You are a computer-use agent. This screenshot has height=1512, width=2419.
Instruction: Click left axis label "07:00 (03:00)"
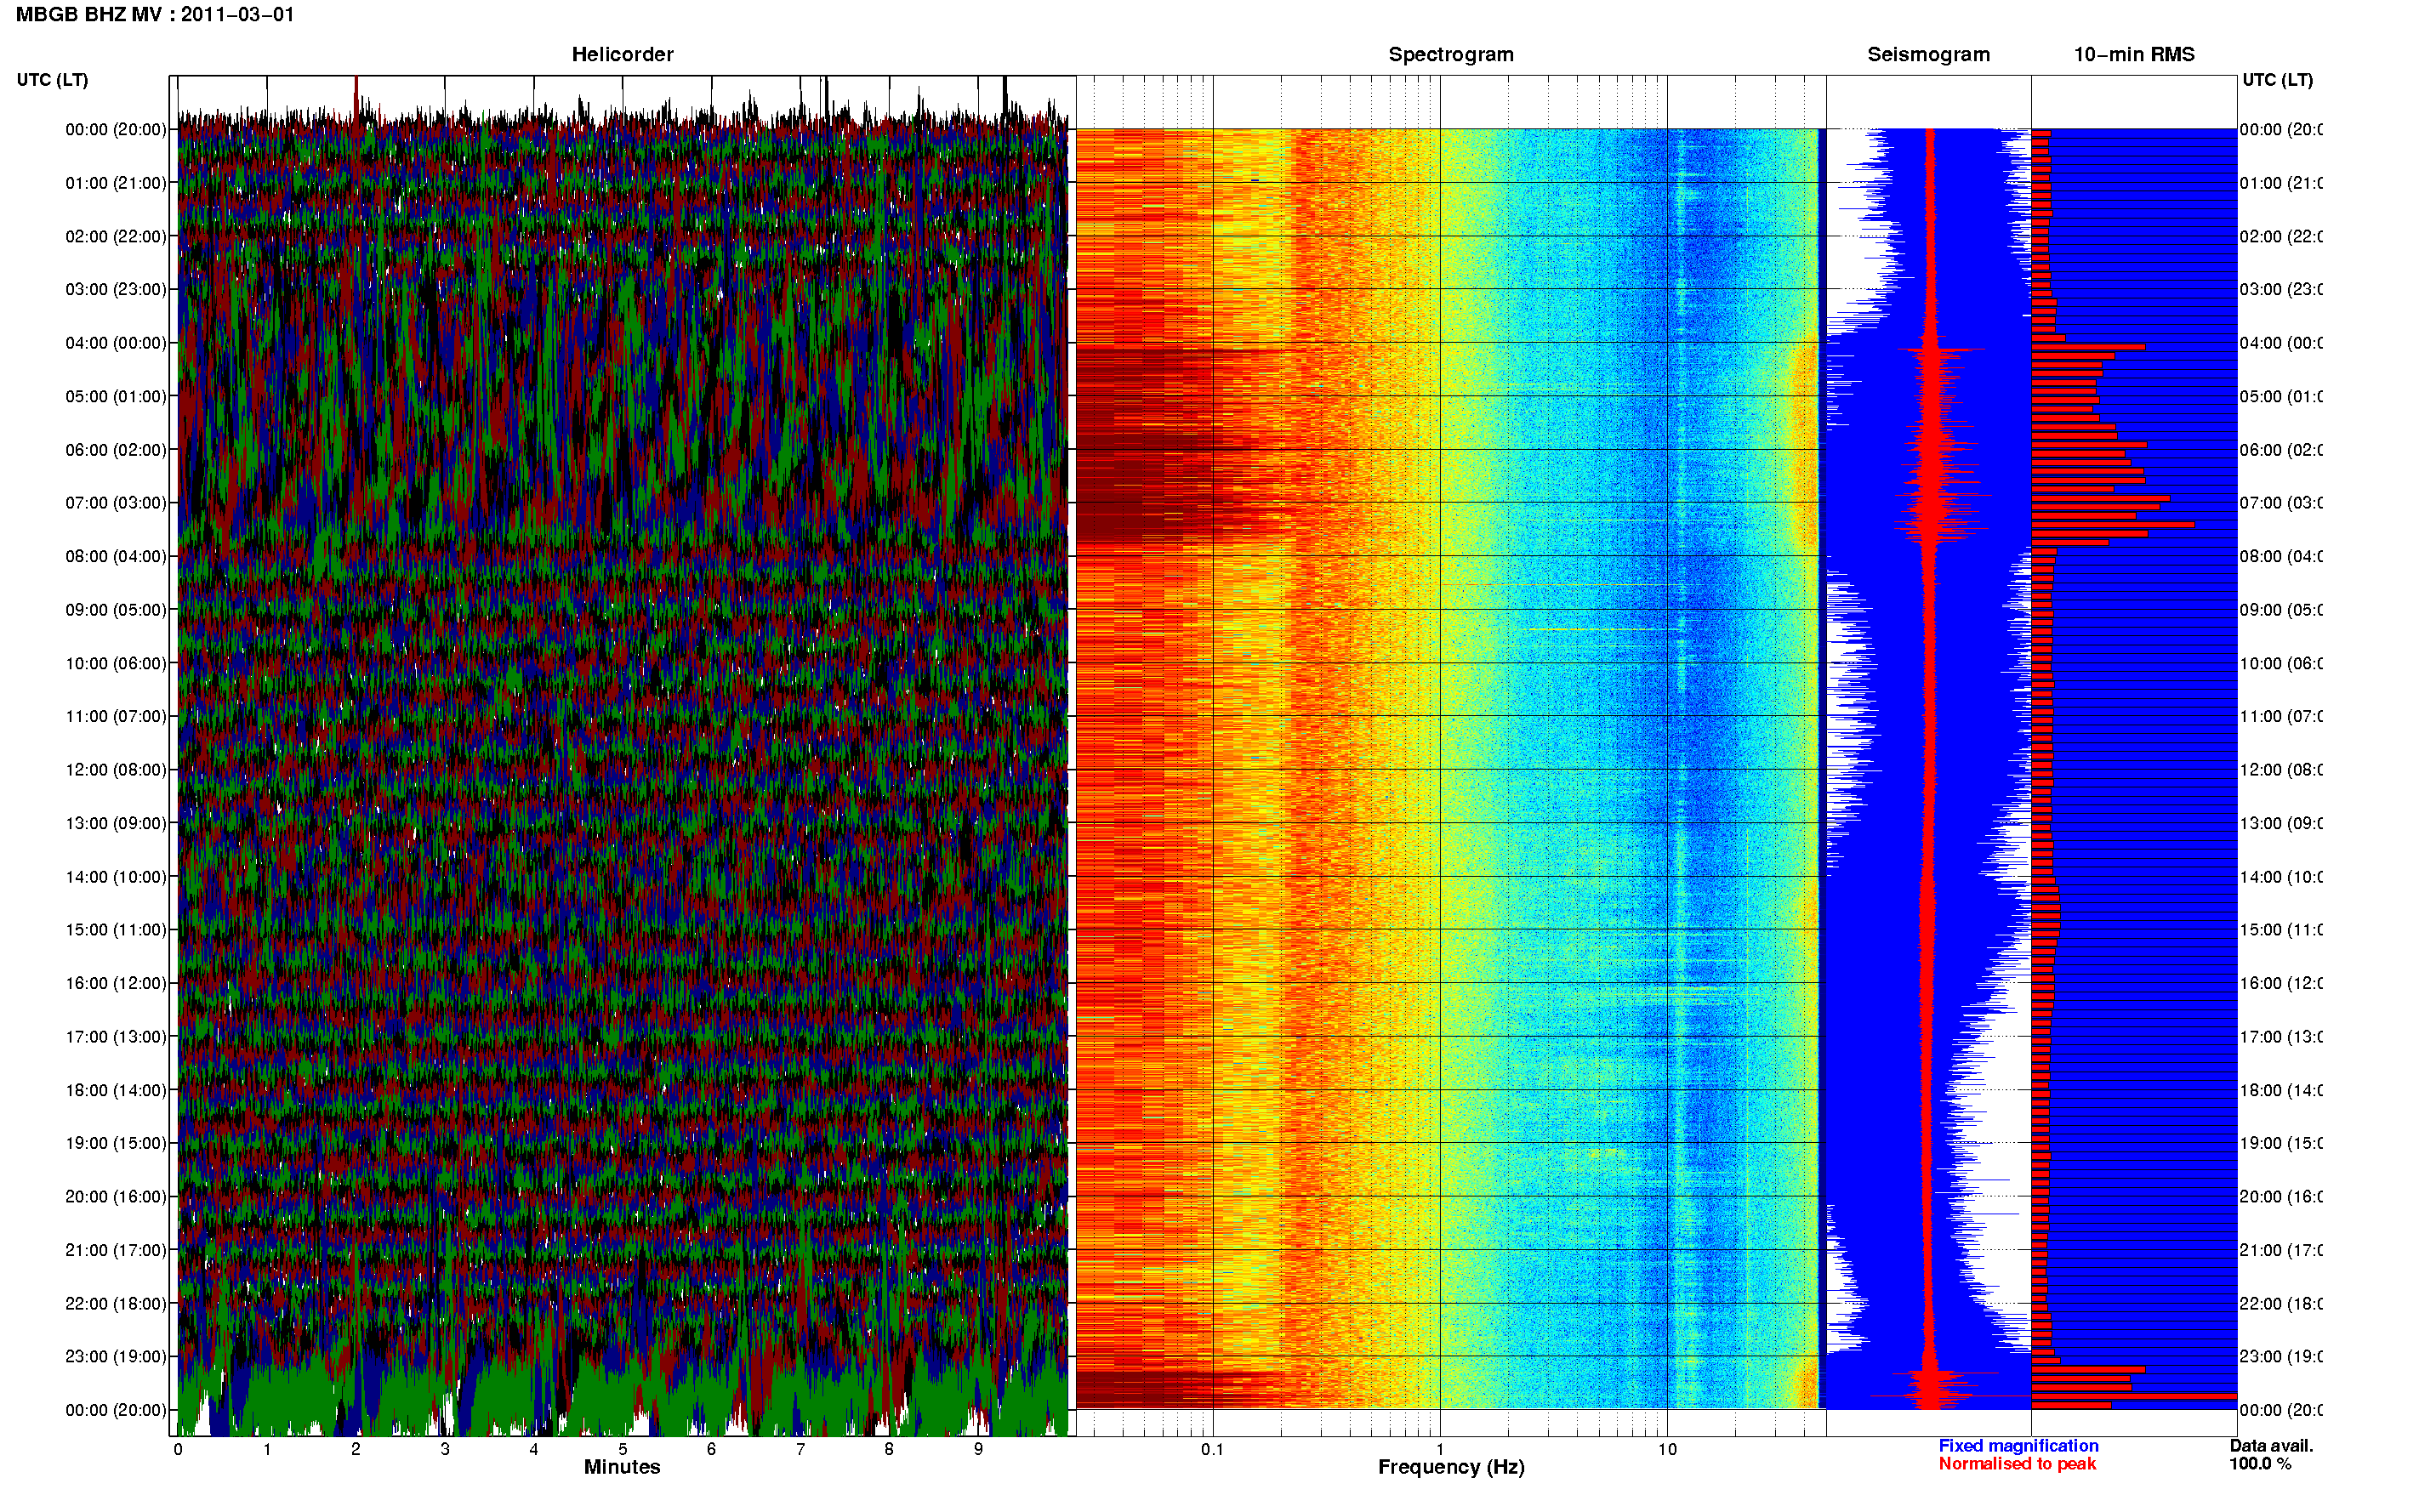pyautogui.click(x=116, y=503)
